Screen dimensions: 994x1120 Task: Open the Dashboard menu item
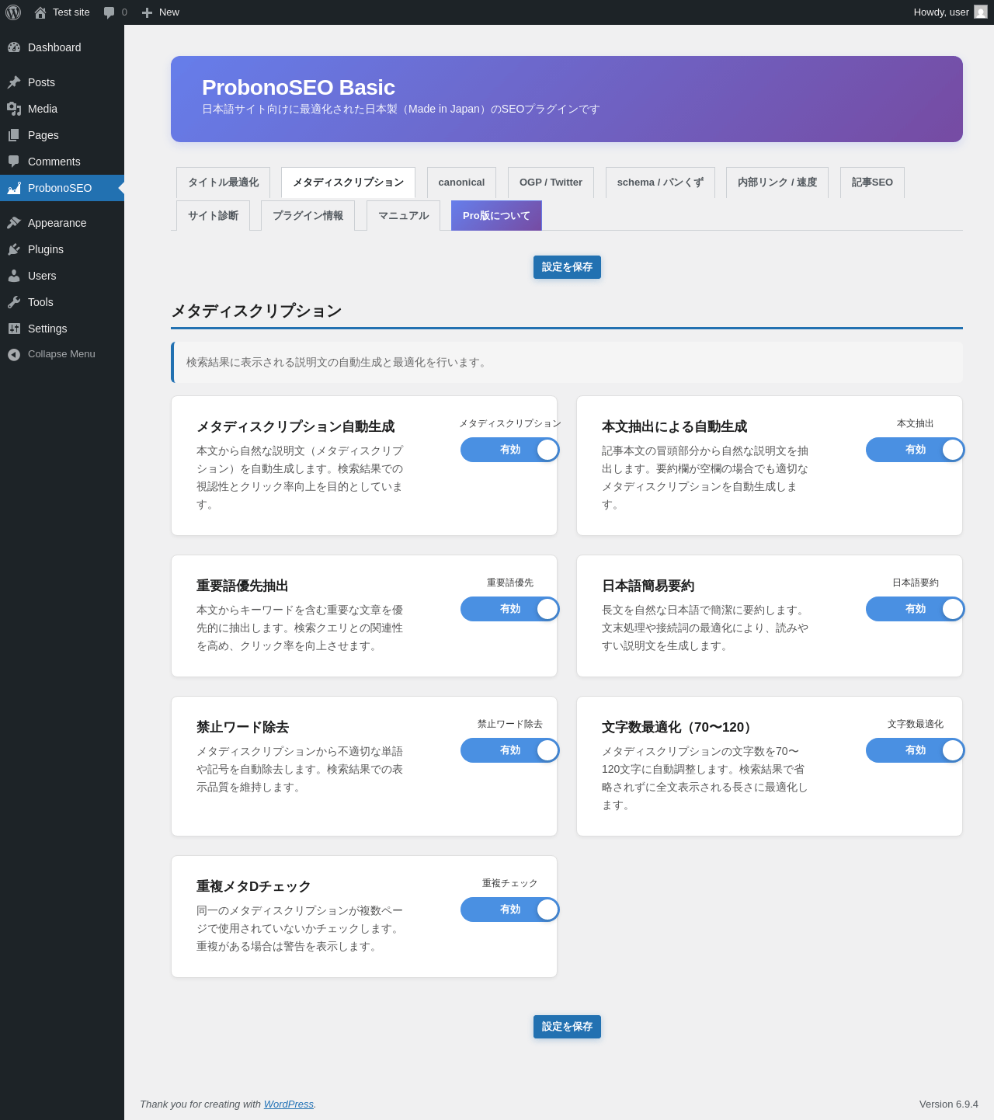62,47
